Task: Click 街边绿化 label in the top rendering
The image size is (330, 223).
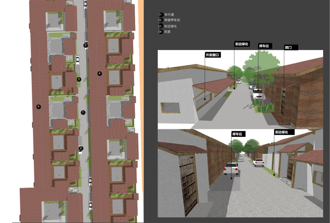Action: 242,44
